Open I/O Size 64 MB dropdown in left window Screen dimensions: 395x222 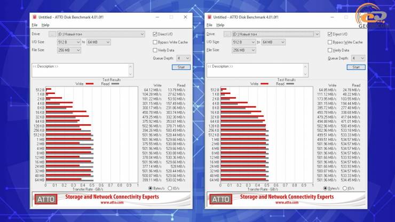pos(99,42)
